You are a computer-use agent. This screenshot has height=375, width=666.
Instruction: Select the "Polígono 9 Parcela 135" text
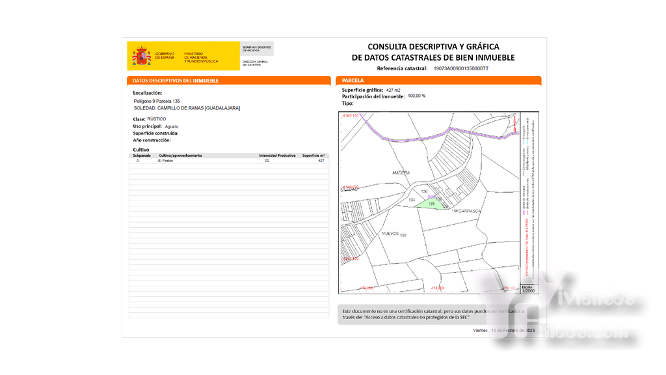click(157, 101)
